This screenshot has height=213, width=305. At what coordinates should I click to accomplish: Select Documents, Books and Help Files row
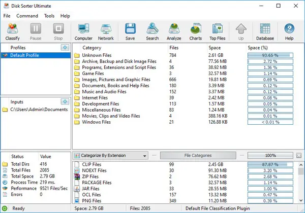click(x=184, y=86)
